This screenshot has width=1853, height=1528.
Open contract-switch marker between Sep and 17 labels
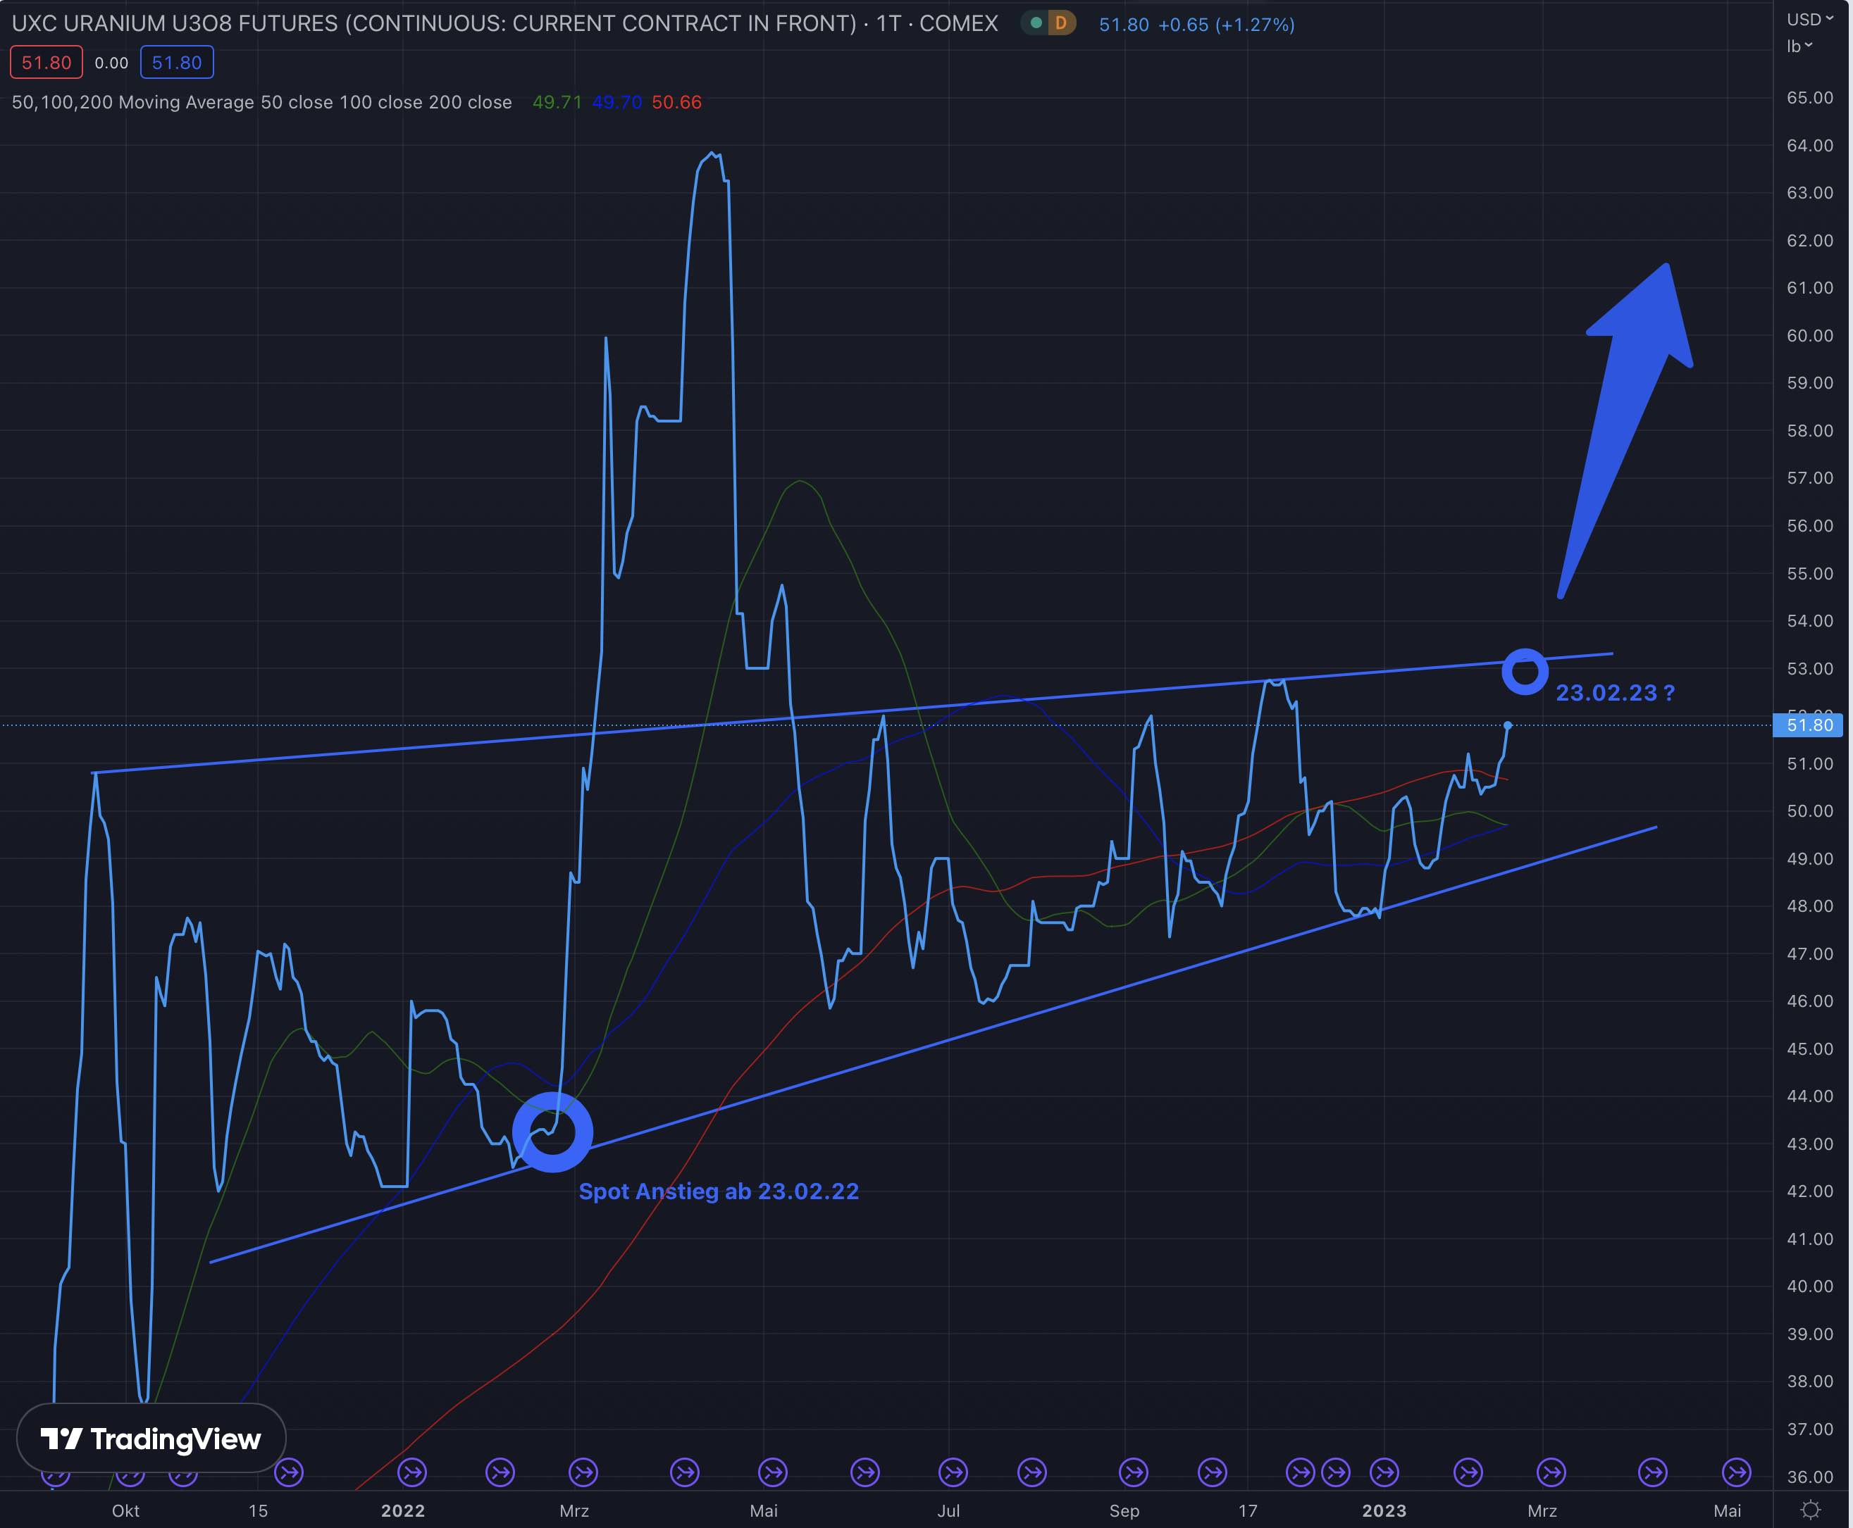click(x=1213, y=1472)
